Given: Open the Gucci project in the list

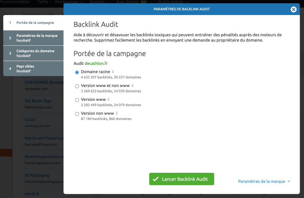Looking at the screenshot, I should pos(30,119).
